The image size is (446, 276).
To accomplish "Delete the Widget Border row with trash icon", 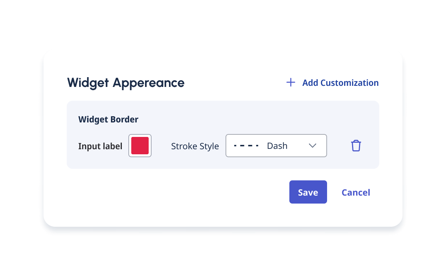I will click(356, 146).
